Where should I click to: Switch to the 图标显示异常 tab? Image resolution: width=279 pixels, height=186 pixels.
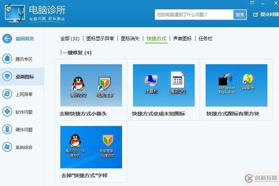pyautogui.click(x=100, y=38)
